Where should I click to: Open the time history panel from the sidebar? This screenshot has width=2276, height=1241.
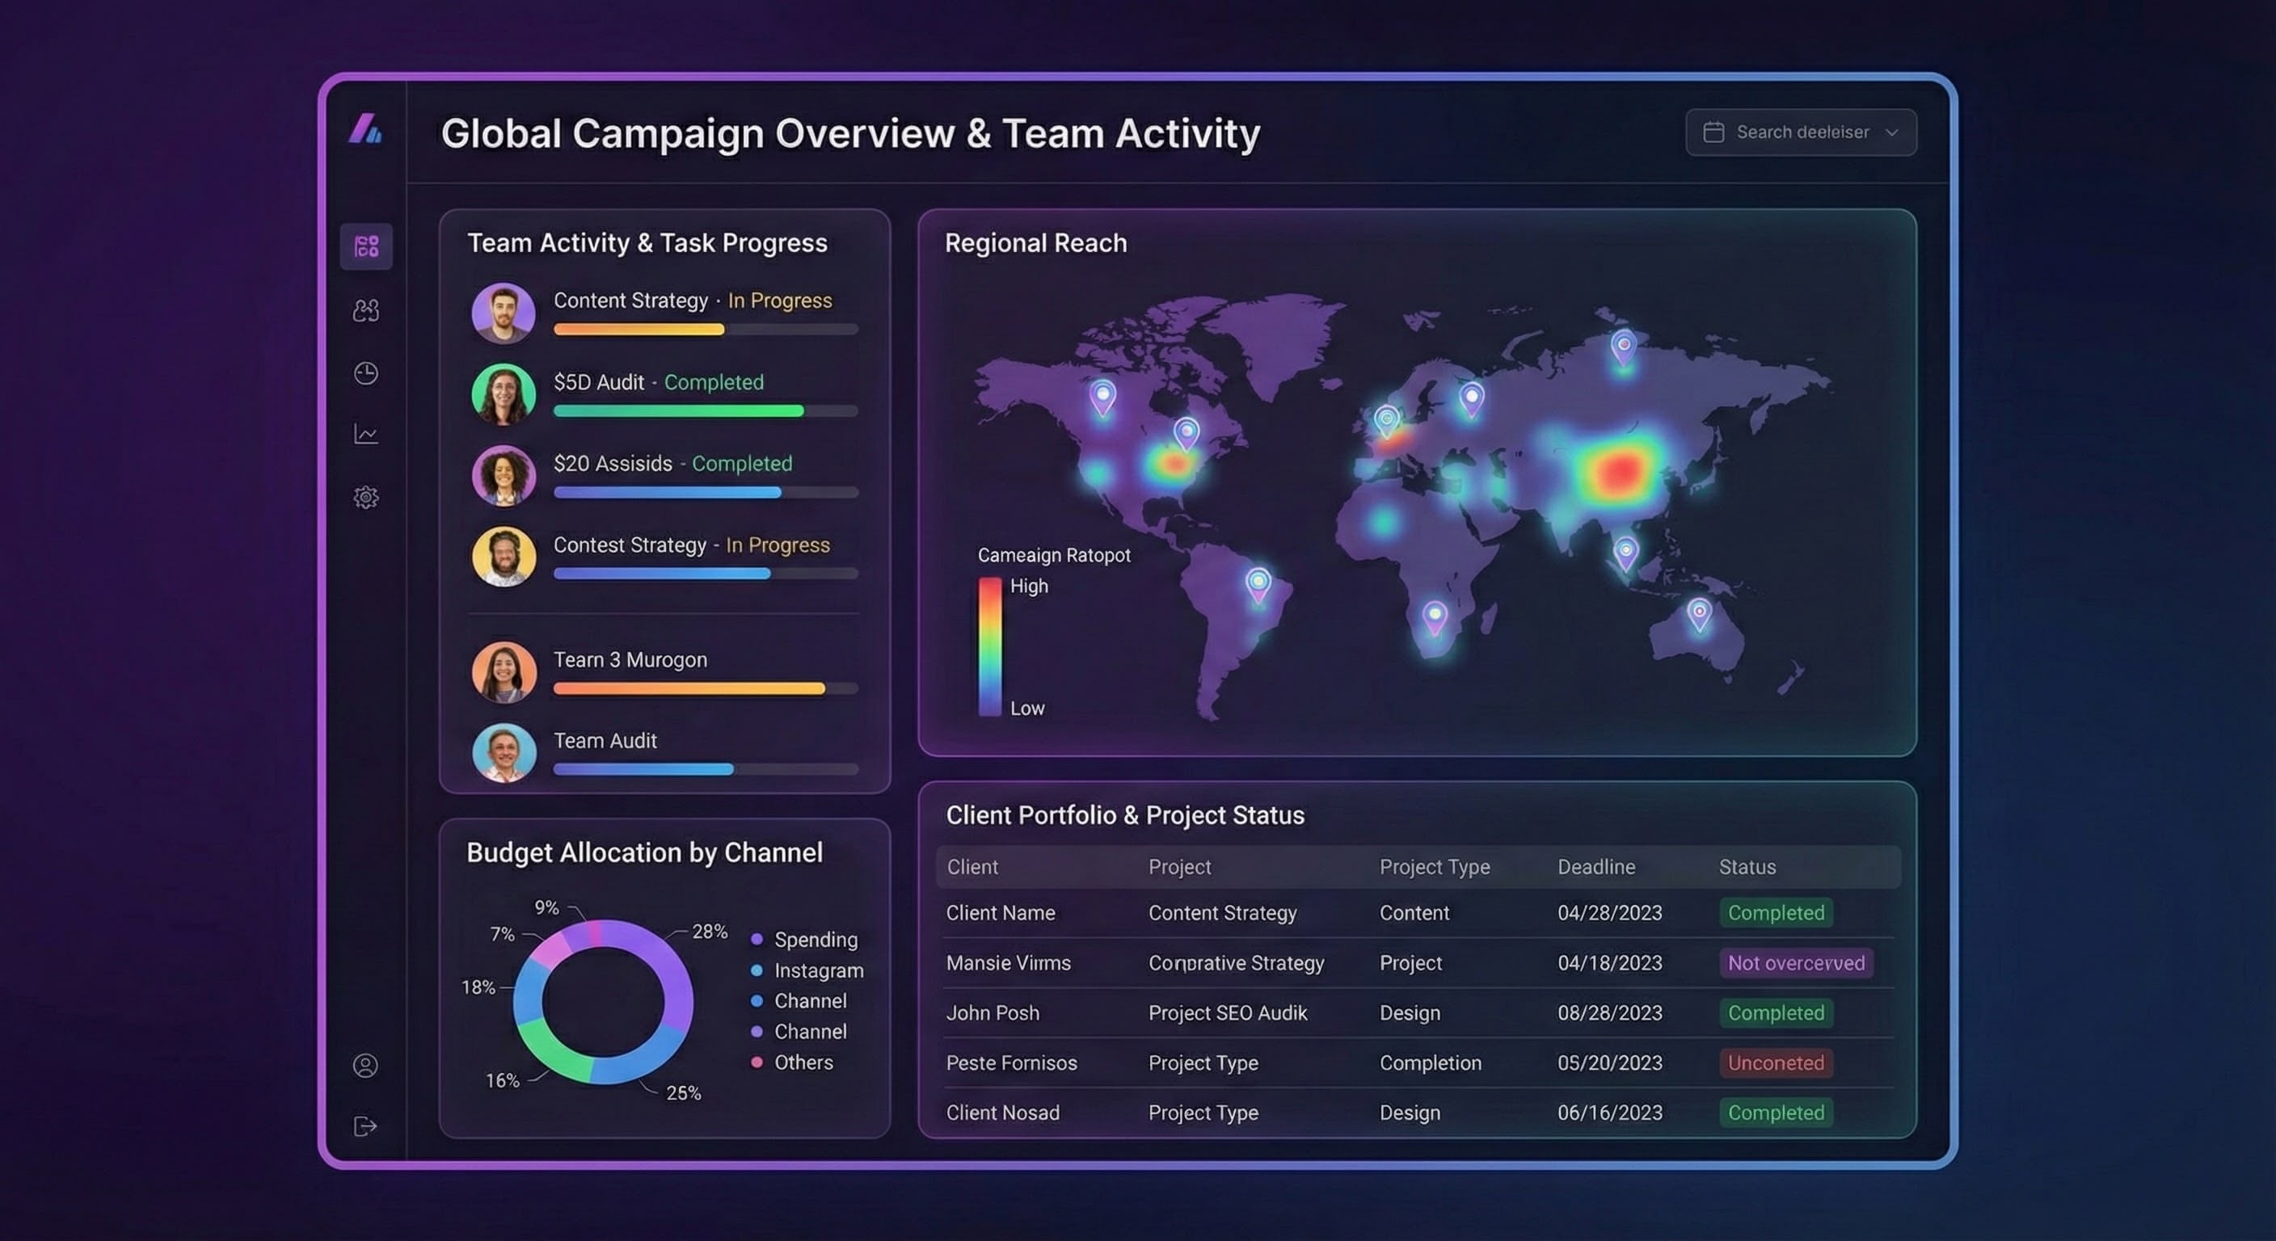point(366,372)
